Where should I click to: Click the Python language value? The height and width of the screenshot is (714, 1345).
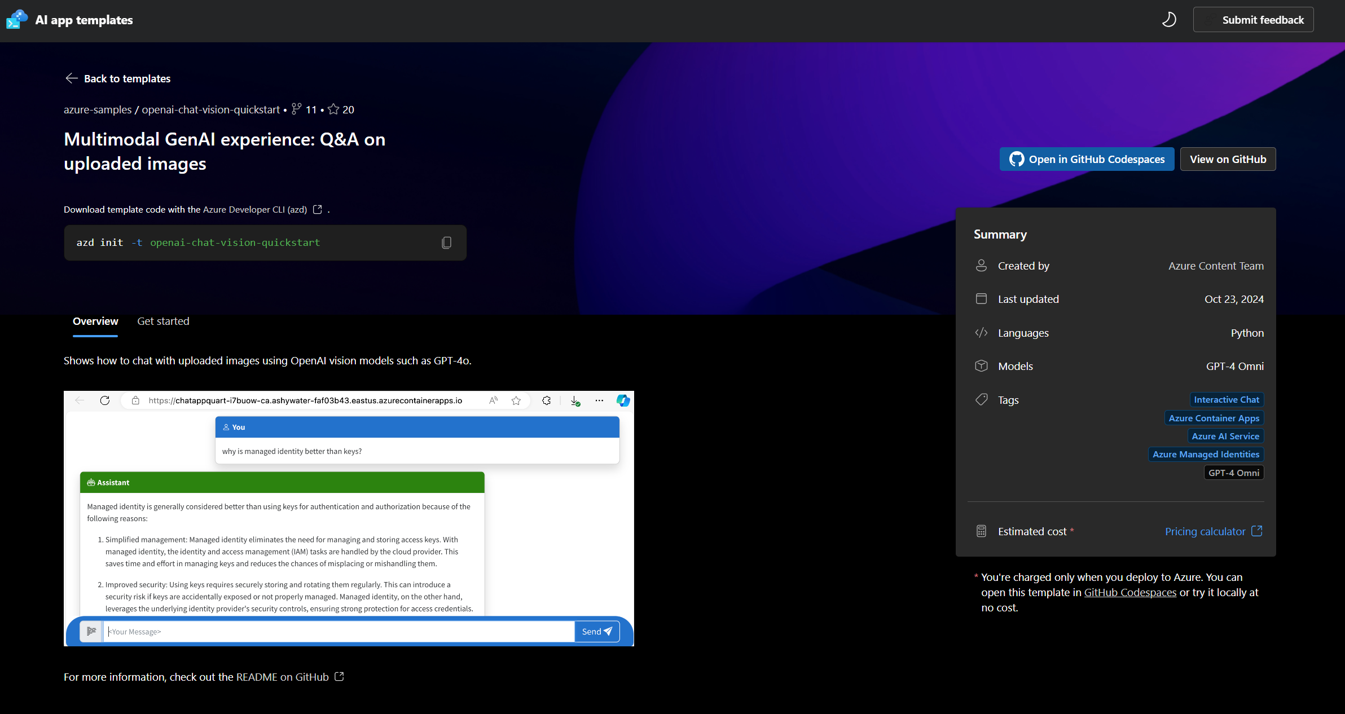(x=1247, y=333)
